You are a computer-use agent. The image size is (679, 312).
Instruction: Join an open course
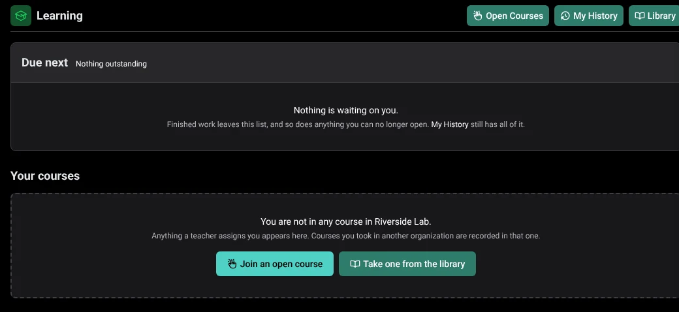click(275, 264)
